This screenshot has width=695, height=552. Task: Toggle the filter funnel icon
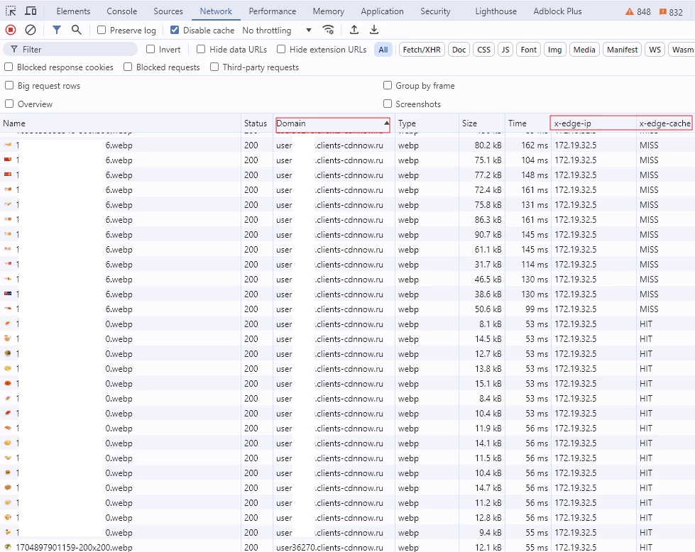57,30
